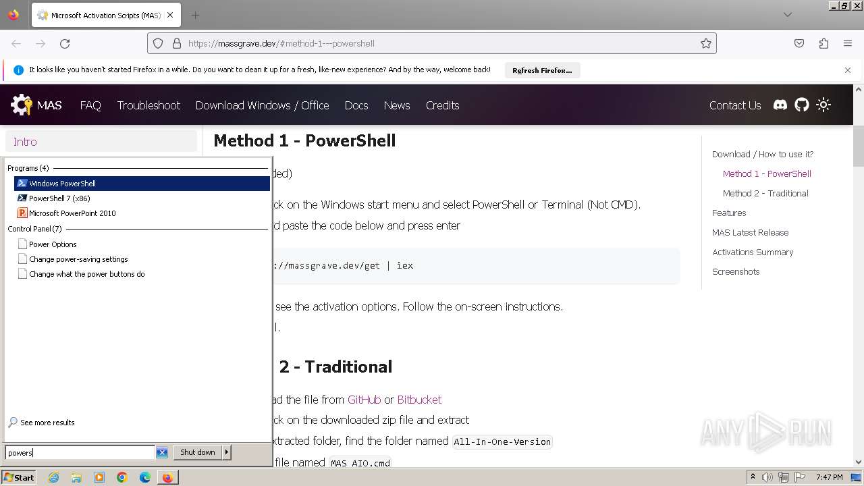Close the Microsoft Activation Scripts tab
Image resolution: width=864 pixels, height=486 pixels.
coord(170,15)
